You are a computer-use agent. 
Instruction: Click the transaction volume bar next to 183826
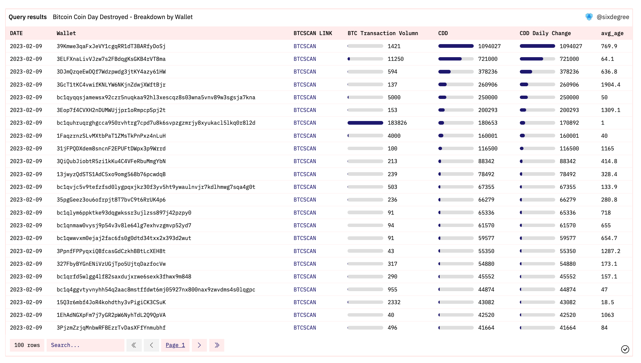365,123
